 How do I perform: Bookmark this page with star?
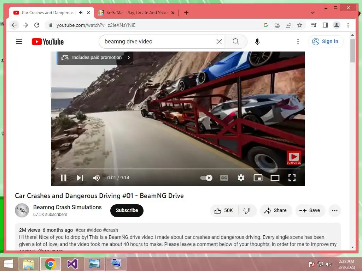click(x=300, y=25)
